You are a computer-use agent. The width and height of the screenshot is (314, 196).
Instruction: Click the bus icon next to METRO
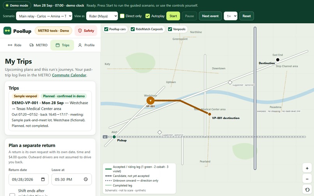[32, 45]
